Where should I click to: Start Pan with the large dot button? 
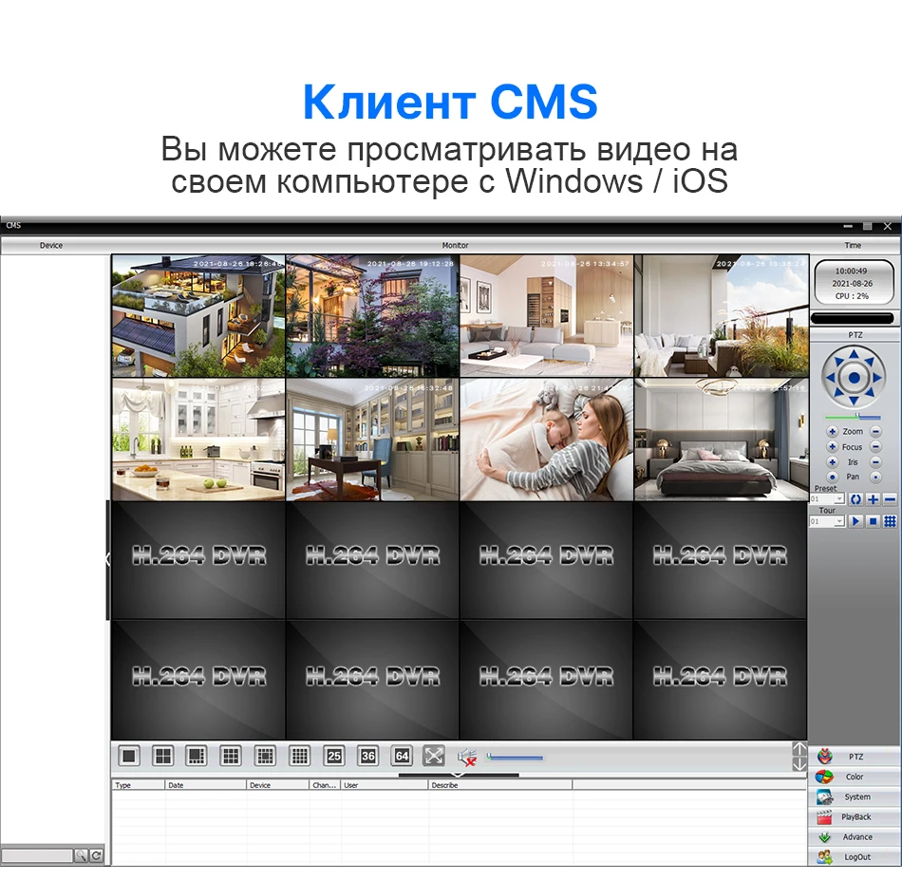coord(832,477)
